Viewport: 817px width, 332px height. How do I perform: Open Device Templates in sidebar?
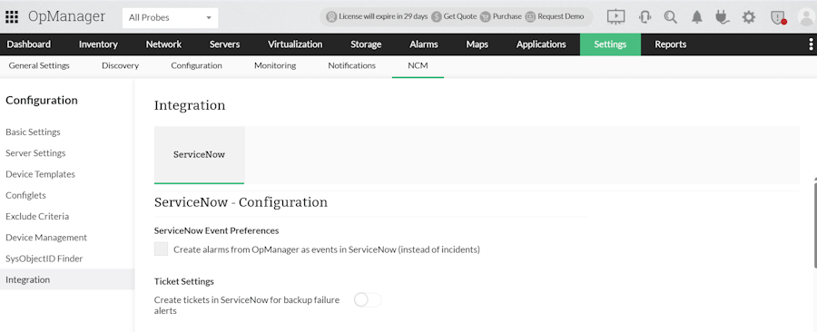[40, 174]
